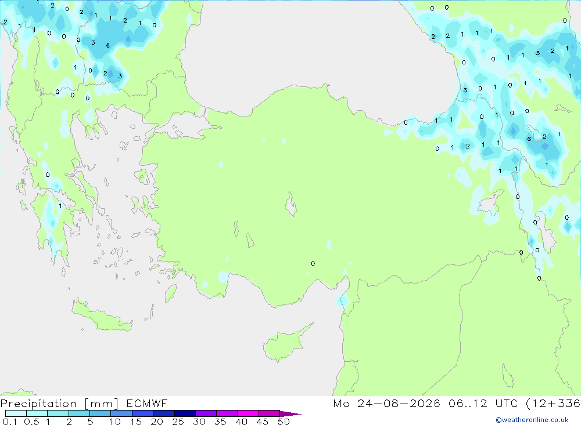Click the '0.5' legend scale label
The height and width of the screenshot is (425, 581).
(31, 422)
